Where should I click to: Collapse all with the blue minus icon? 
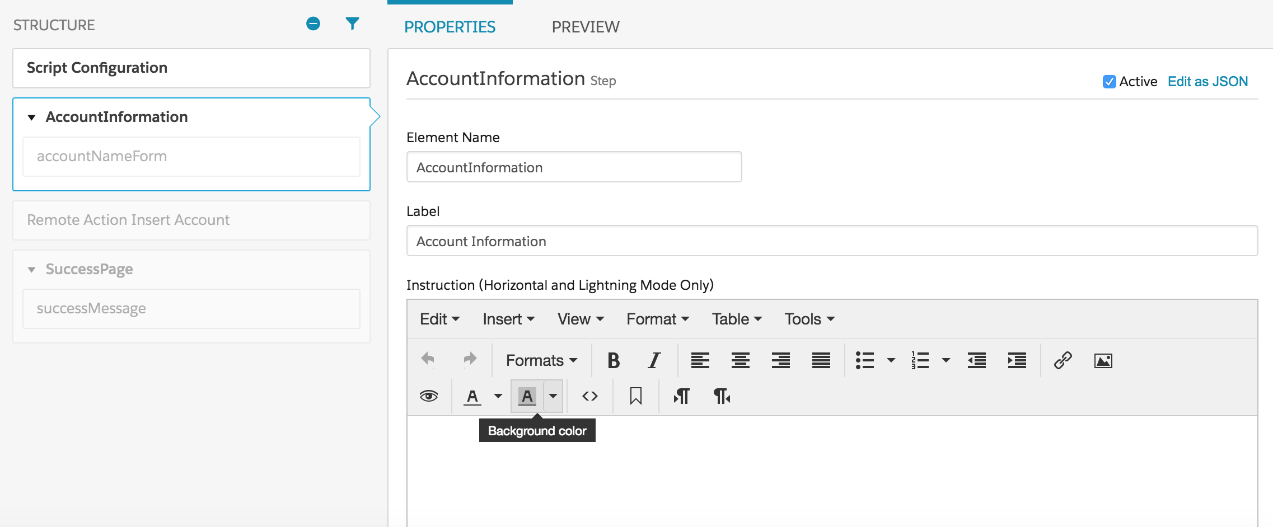point(313,23)
